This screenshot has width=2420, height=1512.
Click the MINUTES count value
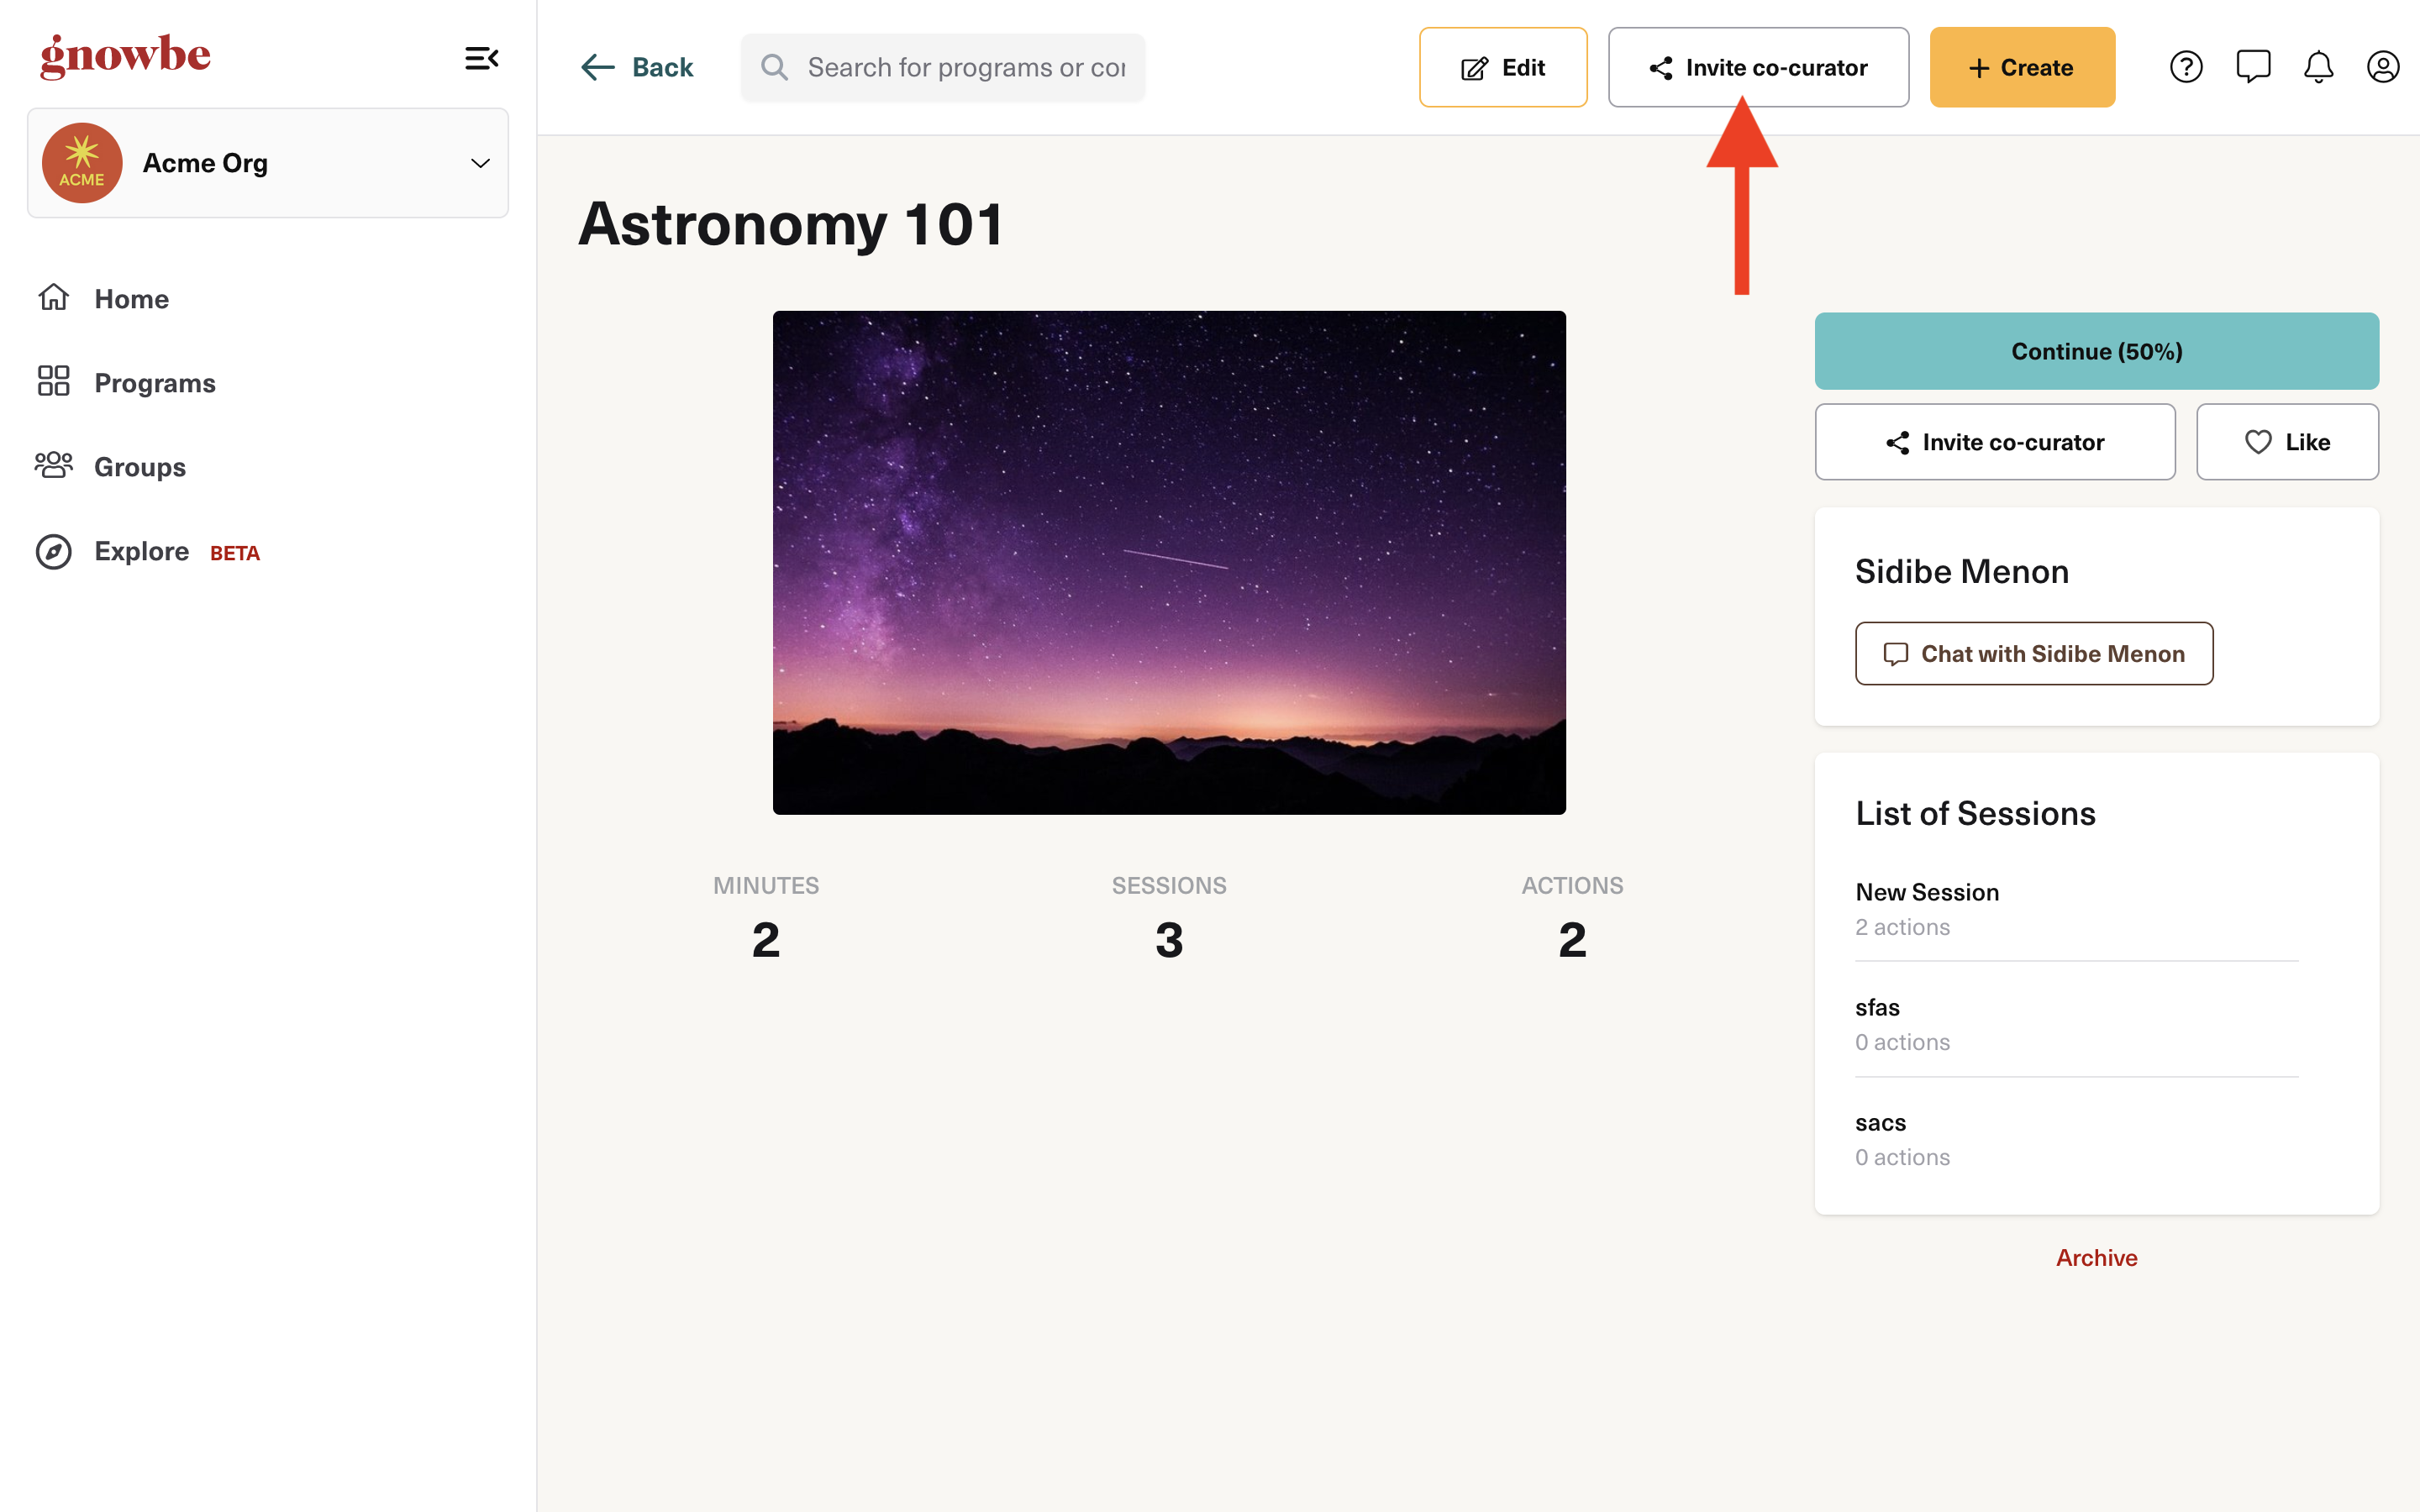click(x=766, y=940)
